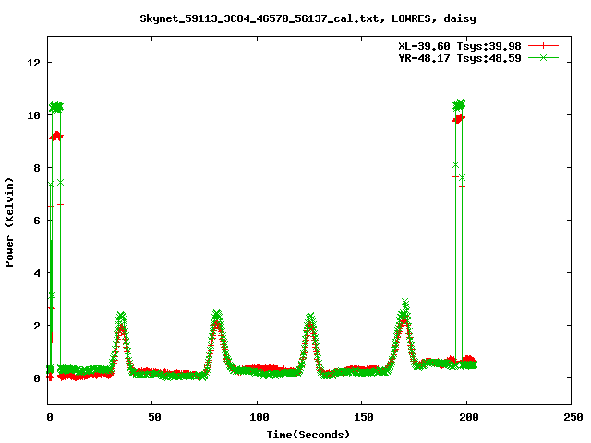Viewport: 591px width, 443px height.
Task: Click the green calibration spike top near 195 seconds
Action: point(459,105)
